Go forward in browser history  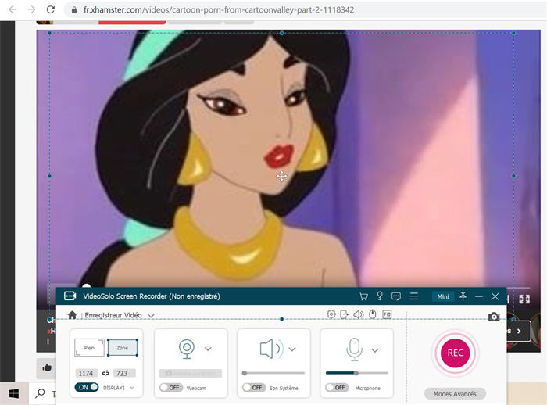(x=32, y=9)
